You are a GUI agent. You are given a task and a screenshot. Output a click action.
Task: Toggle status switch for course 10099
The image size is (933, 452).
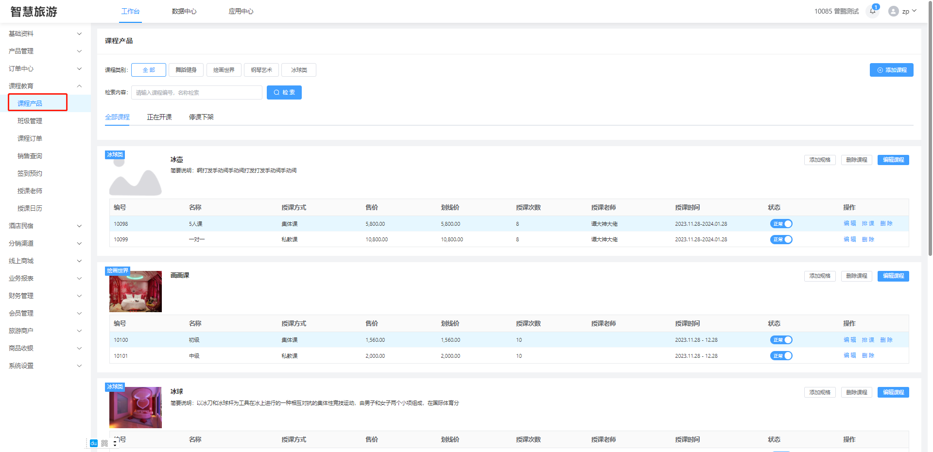[x=781, y=239]
